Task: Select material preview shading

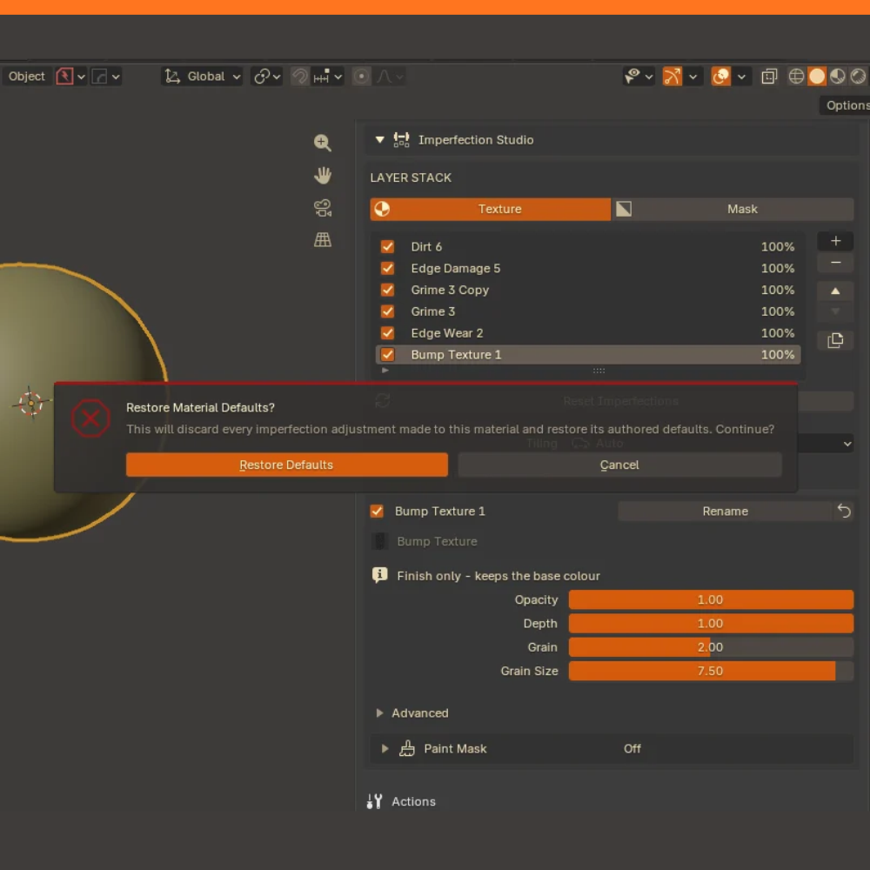Action: point(837,76)
